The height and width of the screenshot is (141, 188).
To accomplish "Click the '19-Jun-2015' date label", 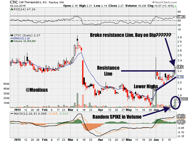I will [18, 6].
